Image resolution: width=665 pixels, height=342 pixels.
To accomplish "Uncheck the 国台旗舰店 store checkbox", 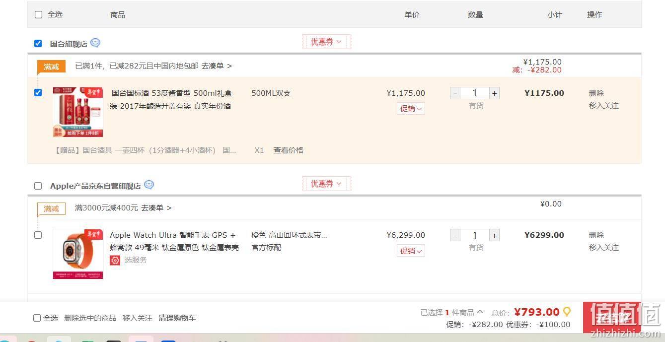I will click(38, 43).
